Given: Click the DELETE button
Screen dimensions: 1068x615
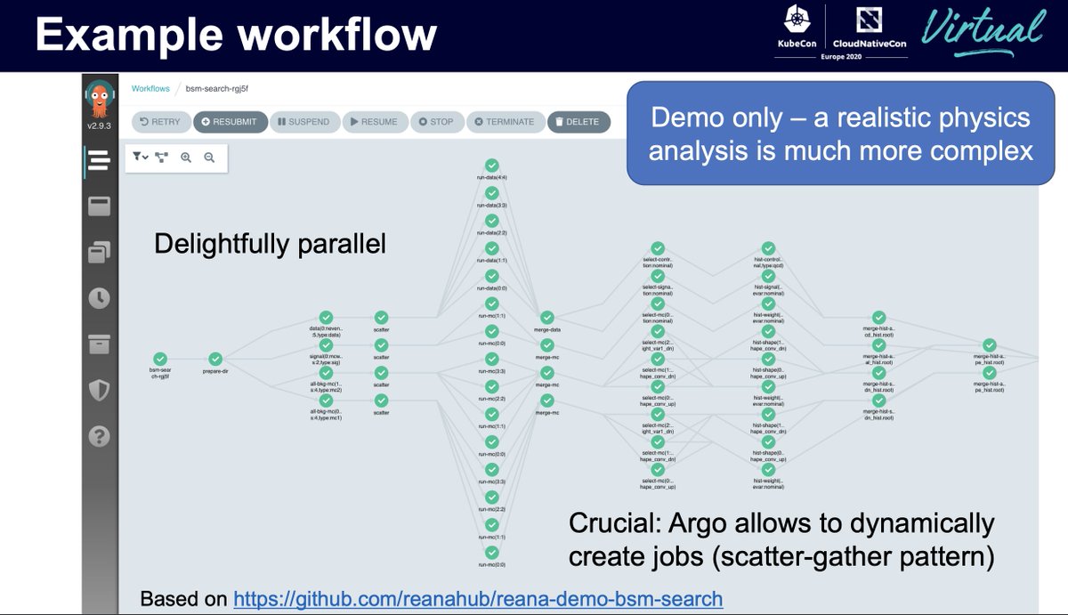Looking at the screenshot, I should [x=578, y=122].
